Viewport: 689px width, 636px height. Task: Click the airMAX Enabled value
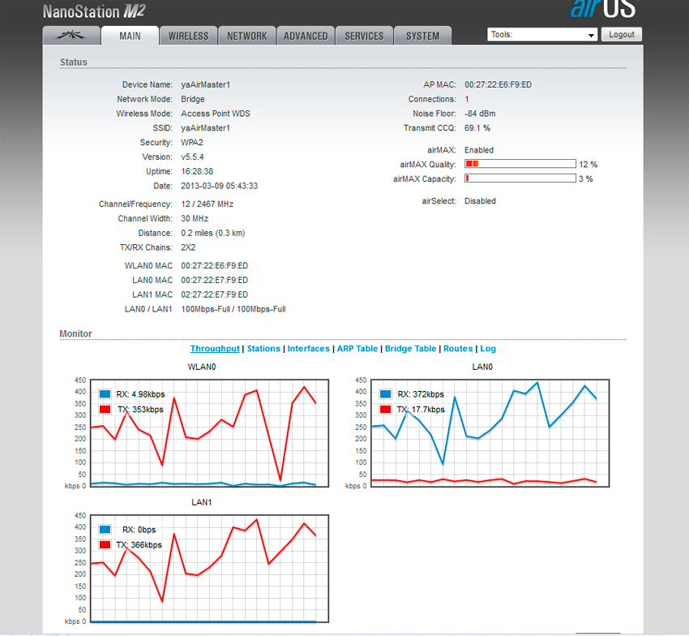[x=479, y=150]
